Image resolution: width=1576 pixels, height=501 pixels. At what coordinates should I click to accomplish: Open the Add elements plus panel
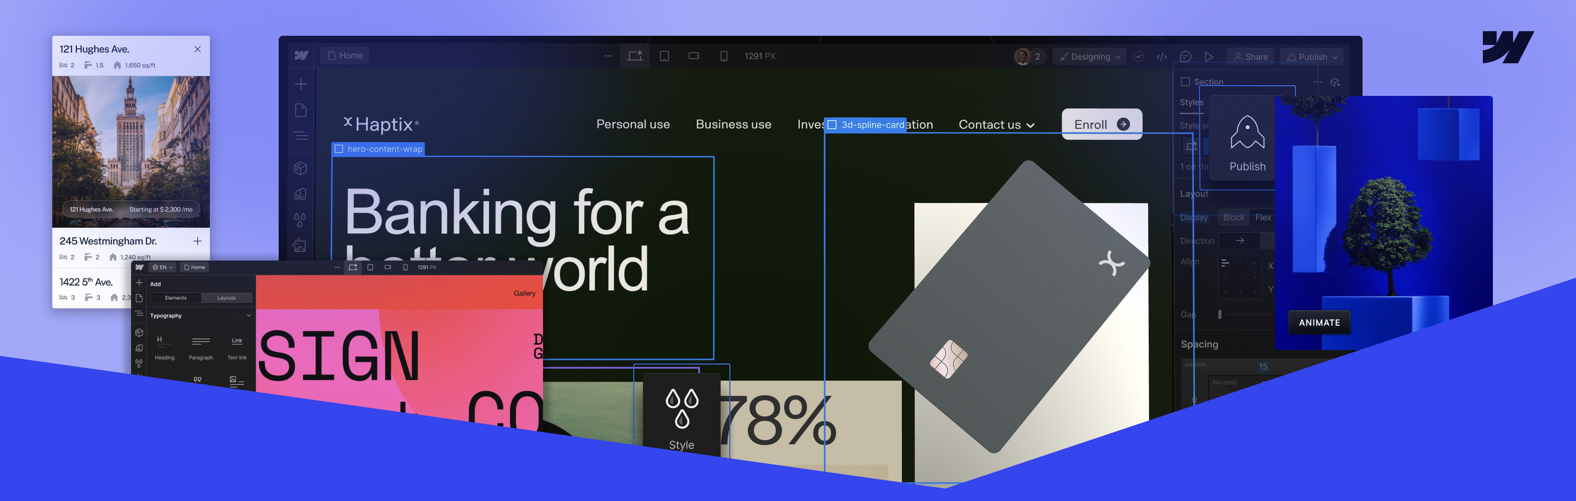[300, 84]
